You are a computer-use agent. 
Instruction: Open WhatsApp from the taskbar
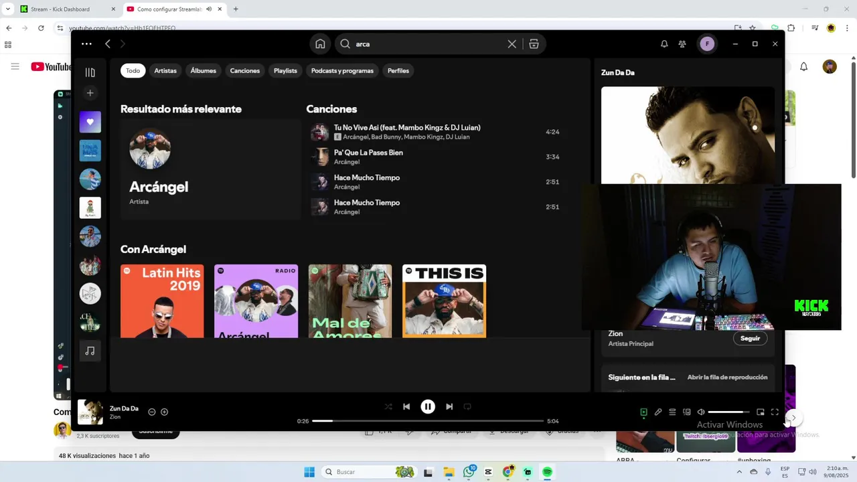click(469, 472)
